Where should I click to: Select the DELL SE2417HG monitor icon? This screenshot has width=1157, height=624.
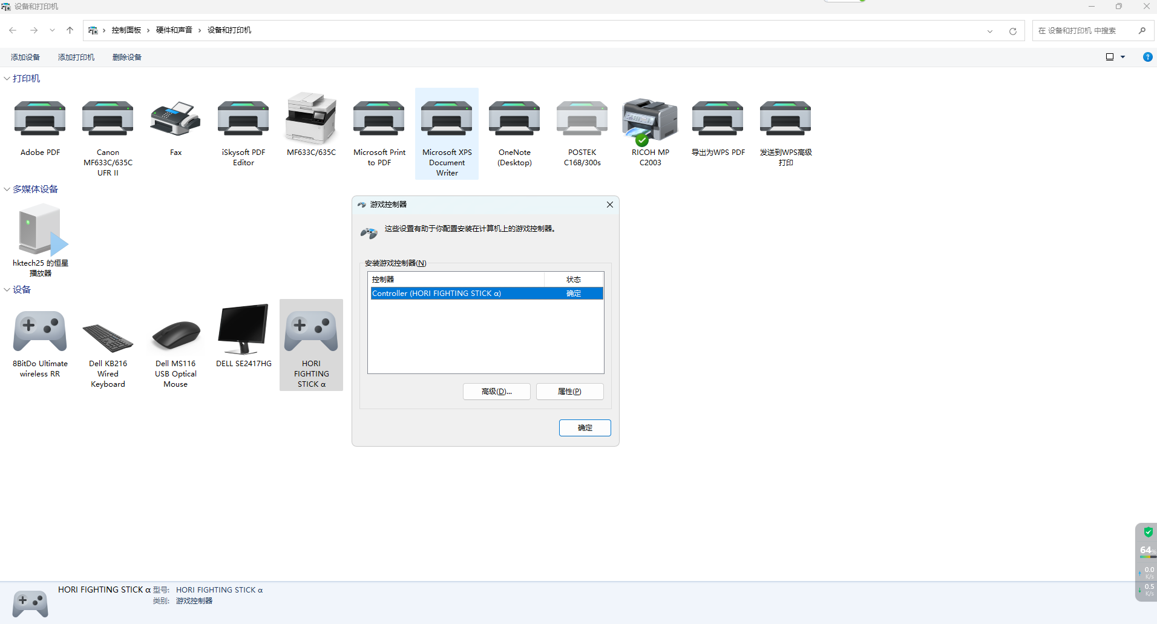[243, 329]
